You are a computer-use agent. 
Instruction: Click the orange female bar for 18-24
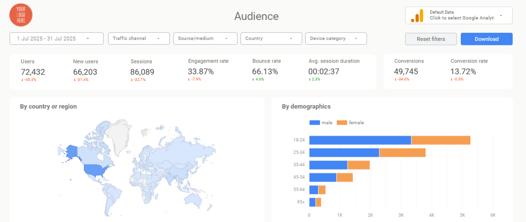click(441, 140)
